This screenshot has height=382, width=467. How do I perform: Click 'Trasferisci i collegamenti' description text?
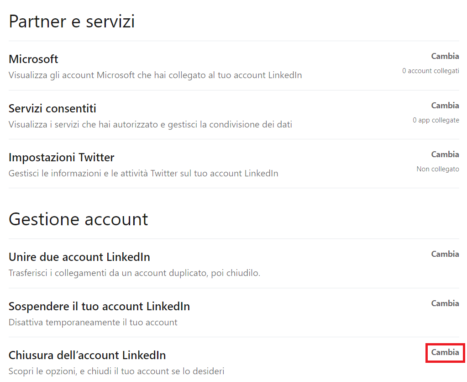tap(134, 273)
